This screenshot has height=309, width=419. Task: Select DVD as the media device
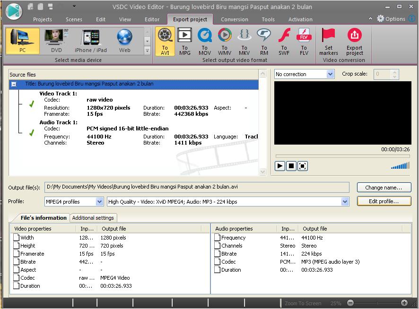56,41
